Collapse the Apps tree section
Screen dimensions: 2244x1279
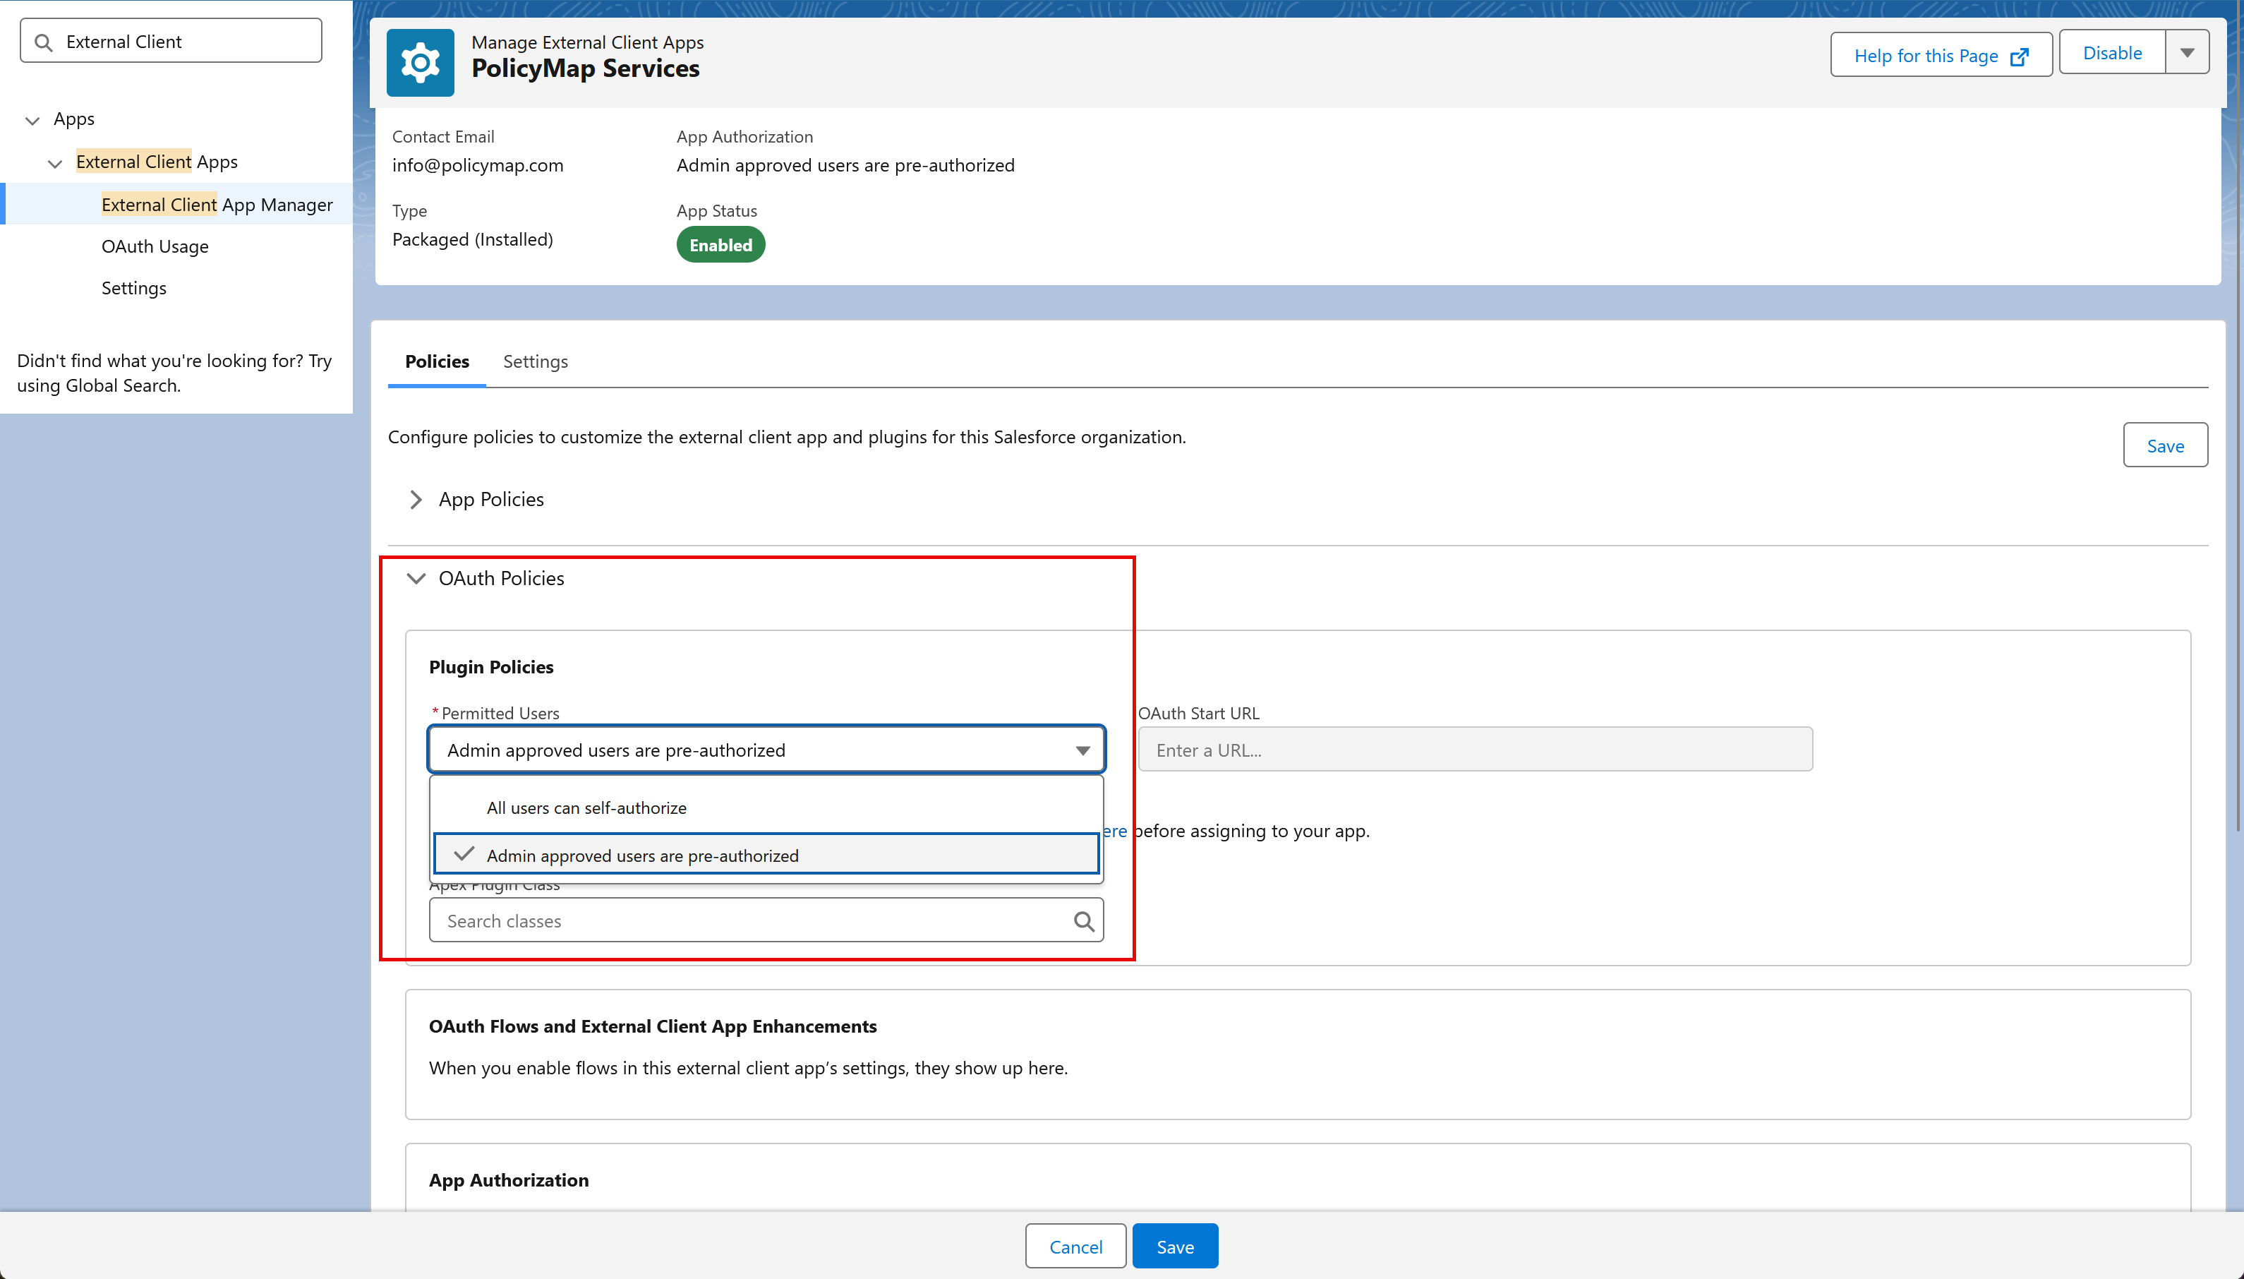tap(32, 120)
